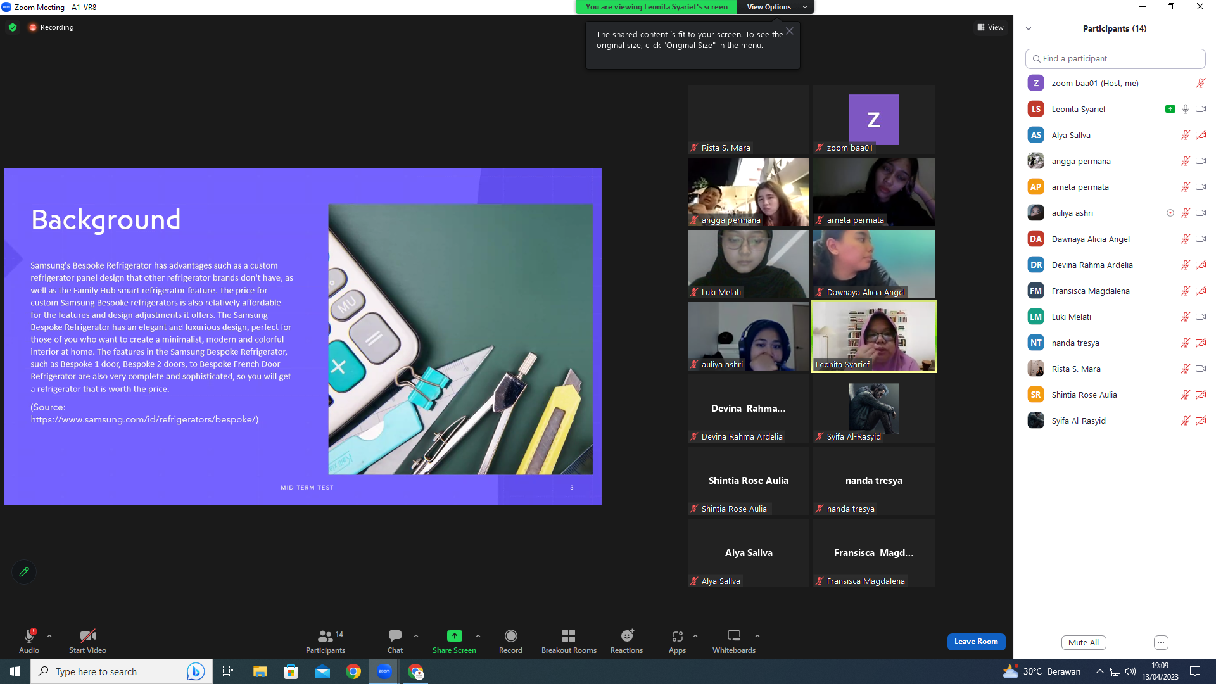
Task: Open the Chat panel
Action: coord(395,640)
